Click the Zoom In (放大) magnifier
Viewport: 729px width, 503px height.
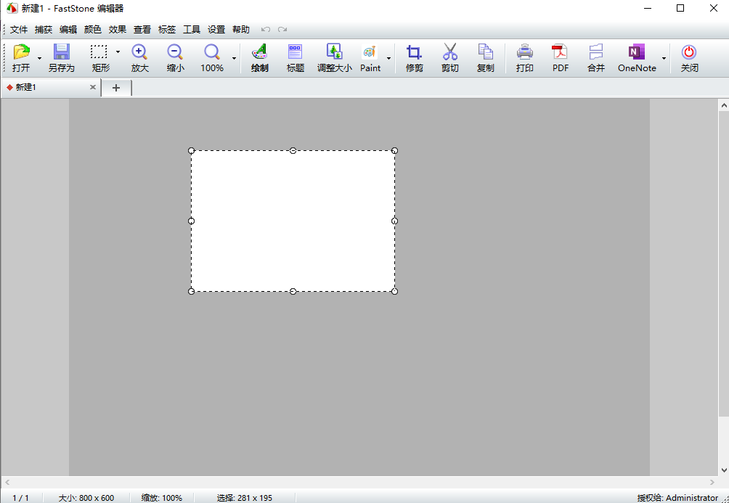tap(139, 52)
